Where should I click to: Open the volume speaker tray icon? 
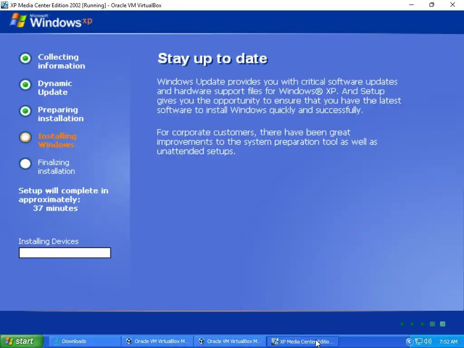pos(427,342)
